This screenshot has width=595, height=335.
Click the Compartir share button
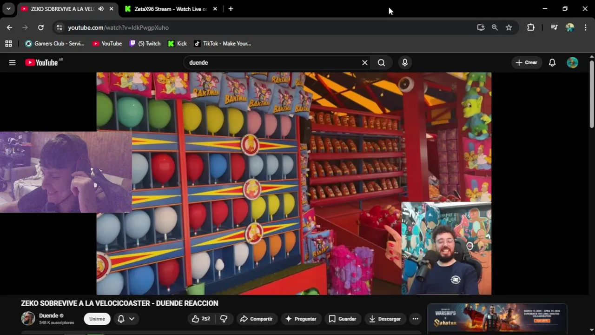256,319
